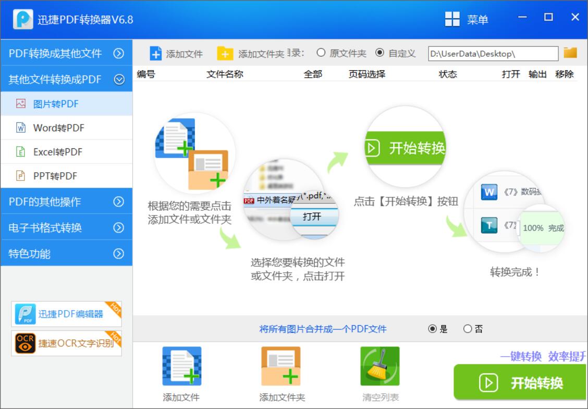Click the 移除 column header

565,74
